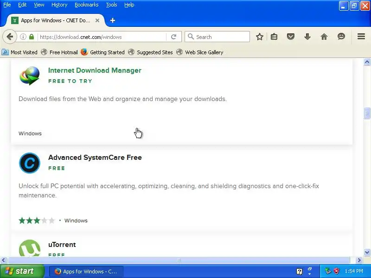Open the uTorrent title link
Screen dimensions: 371x278
[62, 245]
